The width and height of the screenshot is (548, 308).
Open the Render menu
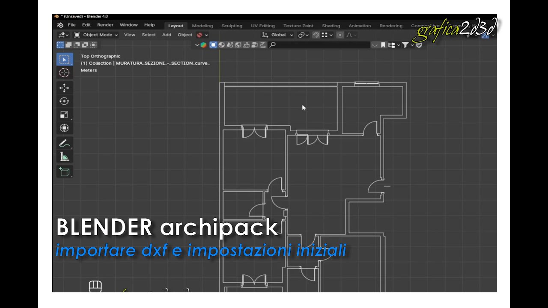coord(105,25)
